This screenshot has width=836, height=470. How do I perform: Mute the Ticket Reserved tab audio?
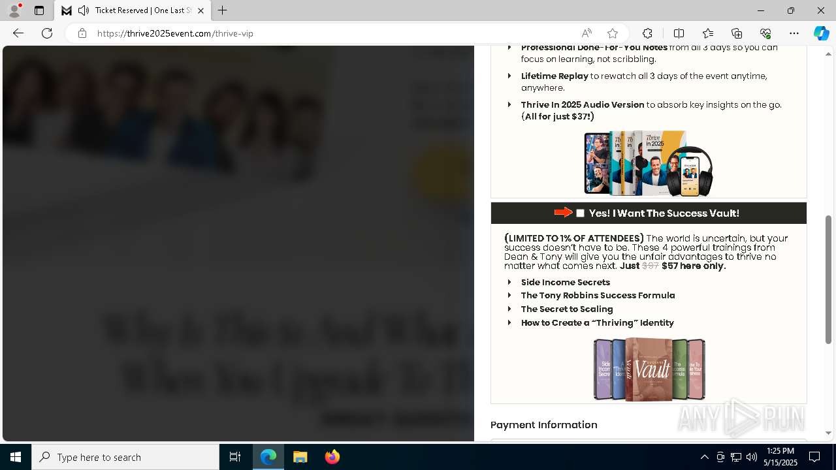pos(84,10)
